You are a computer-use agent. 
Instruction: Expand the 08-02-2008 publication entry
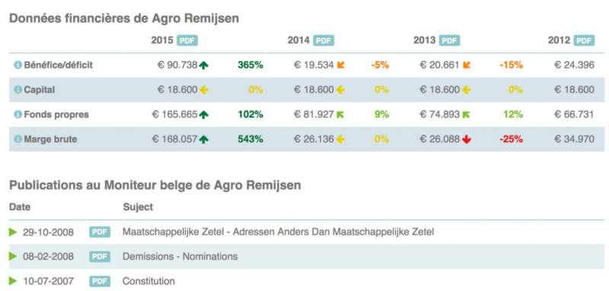13,257
